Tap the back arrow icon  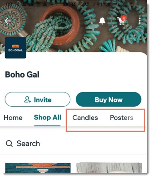click(x=8, y=21)
